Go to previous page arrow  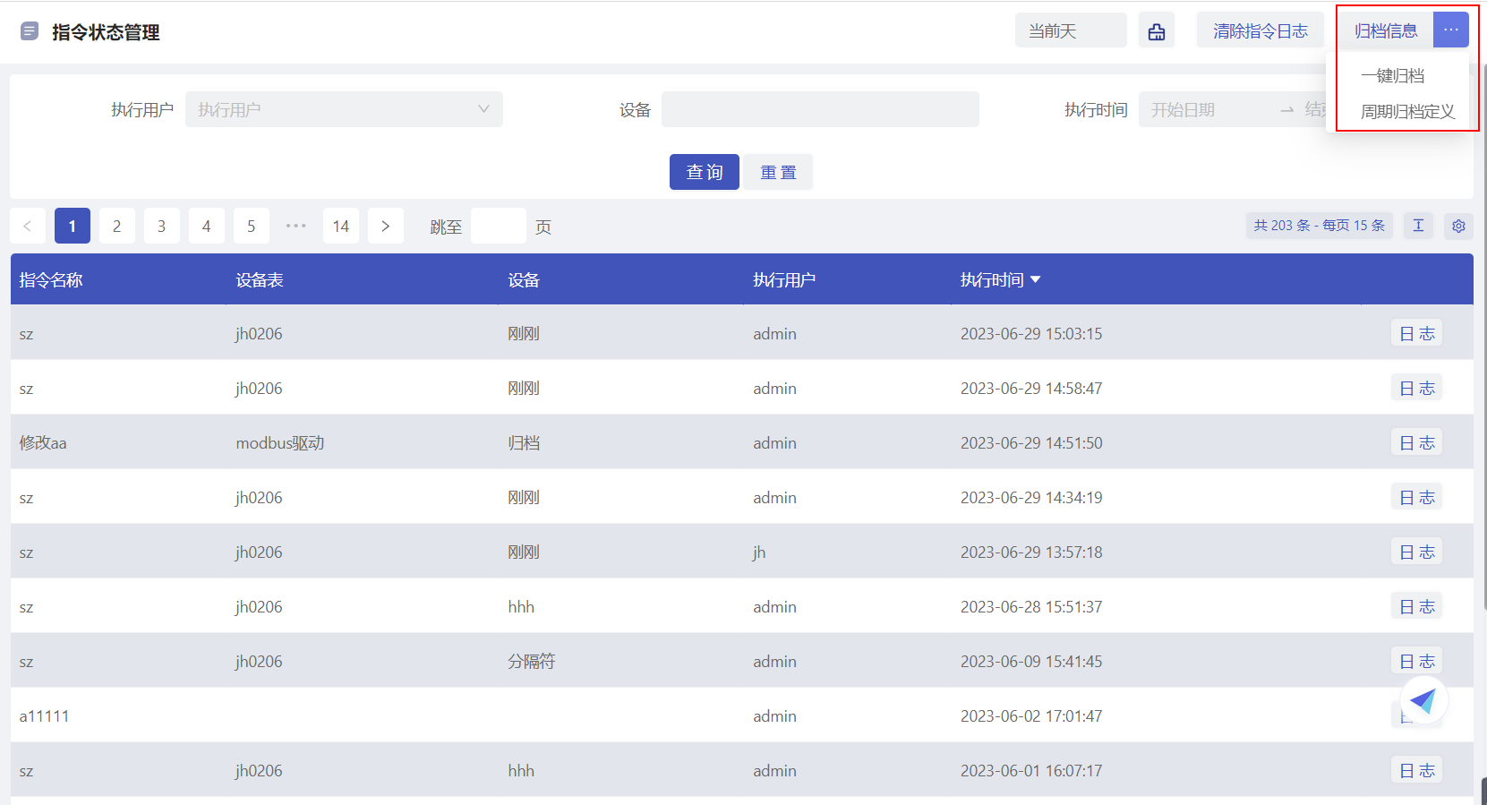28,226
